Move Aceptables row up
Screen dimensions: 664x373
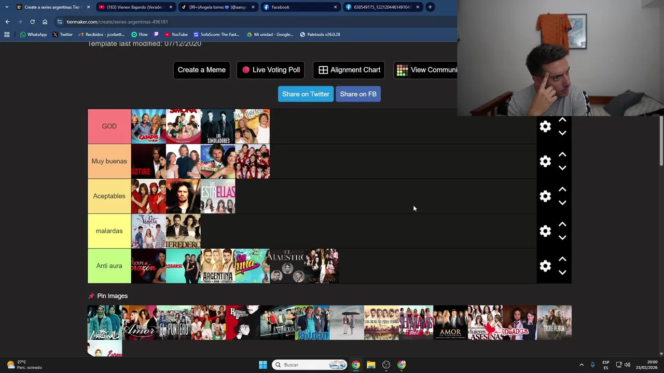coord(562,189)
